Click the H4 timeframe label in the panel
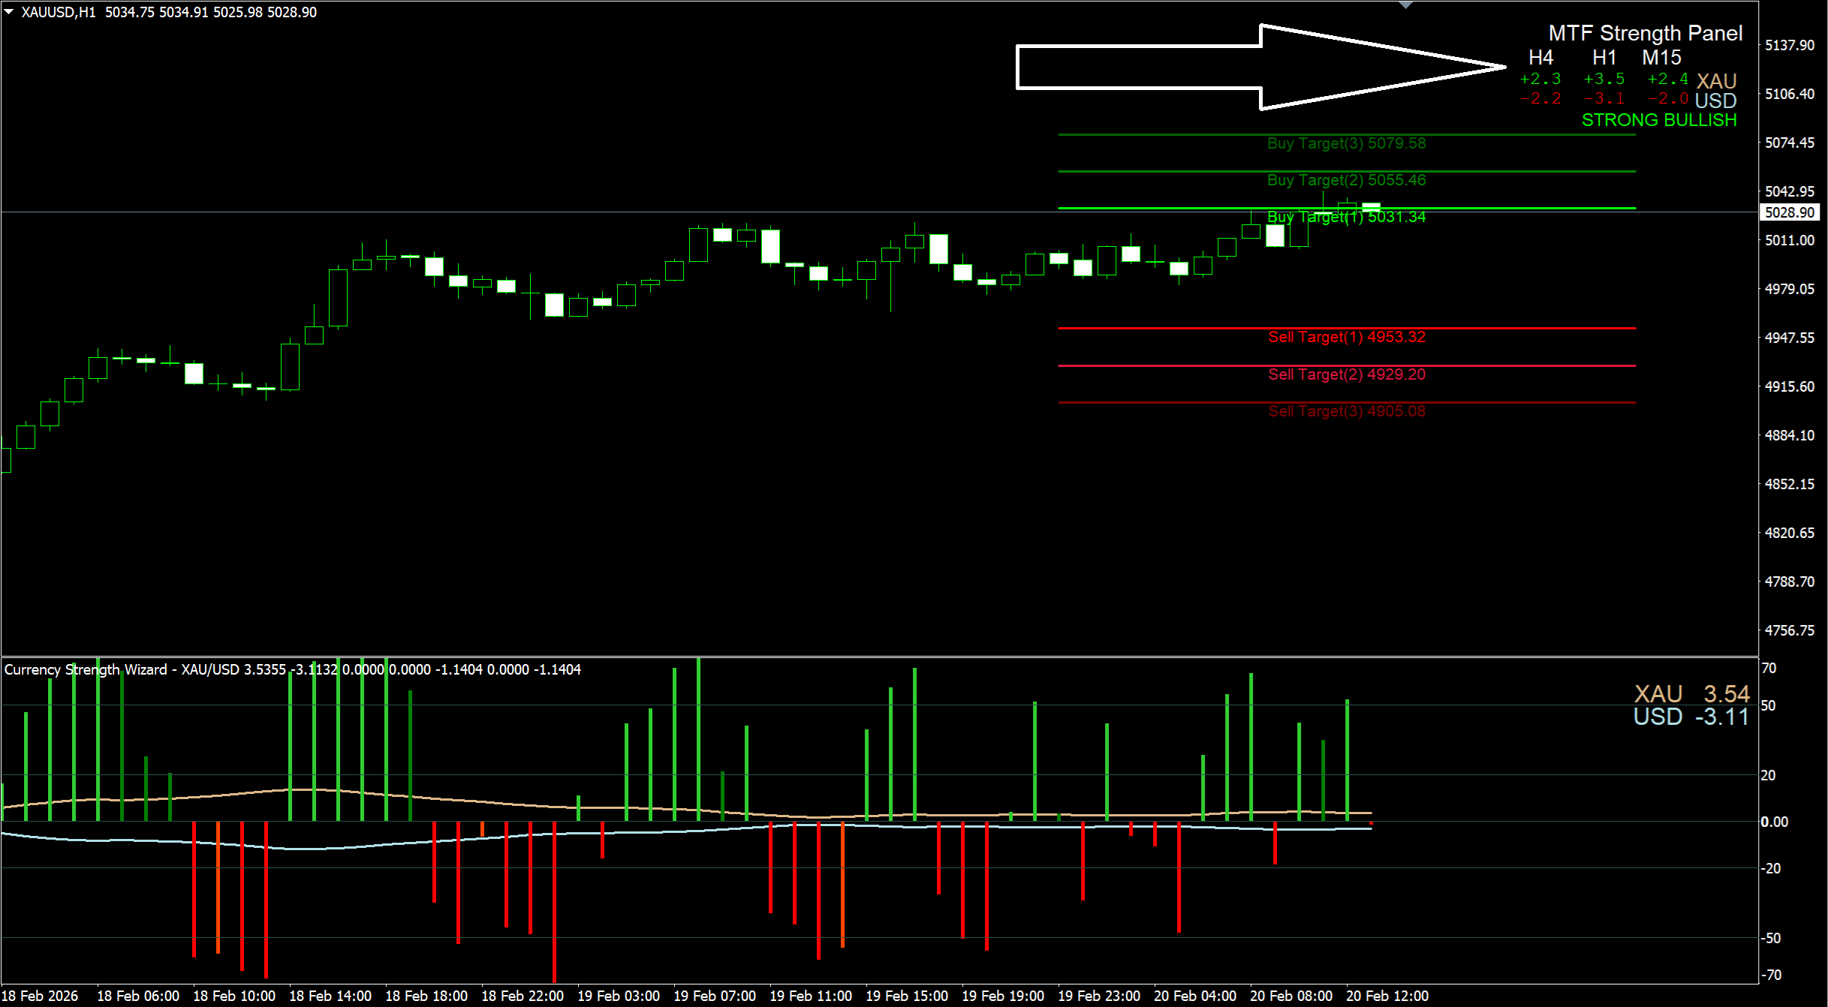 click(1540, 58)
